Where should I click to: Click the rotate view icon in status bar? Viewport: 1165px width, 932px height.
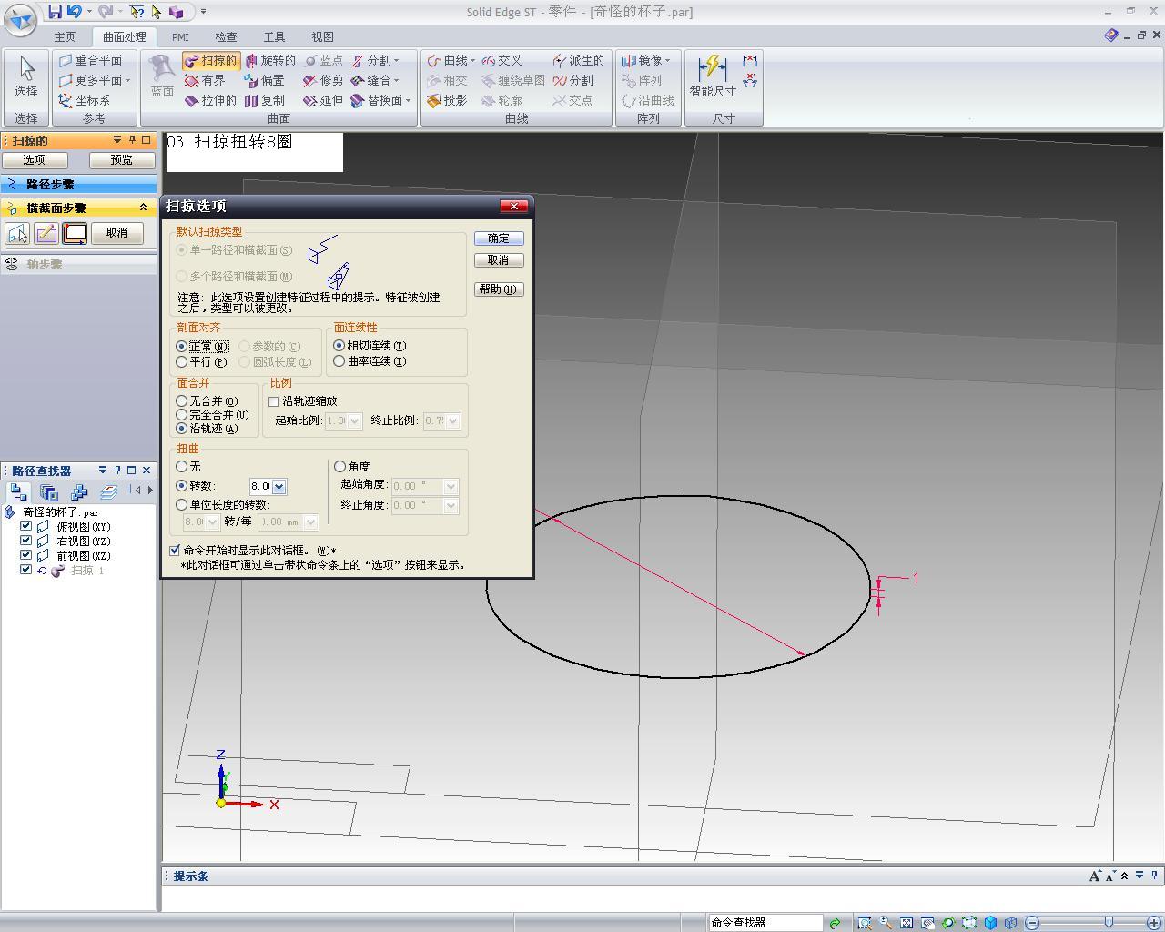[948, 923]
